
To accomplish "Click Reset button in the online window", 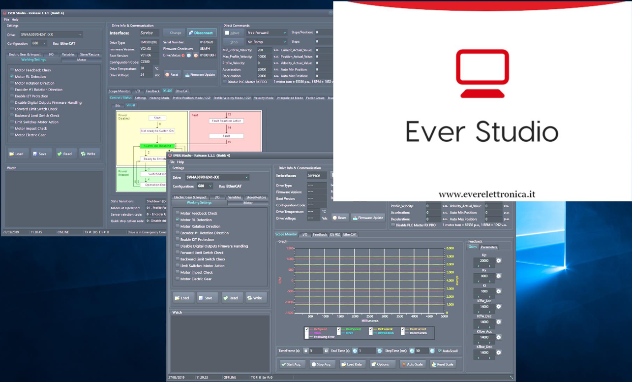I will (172, 75).
